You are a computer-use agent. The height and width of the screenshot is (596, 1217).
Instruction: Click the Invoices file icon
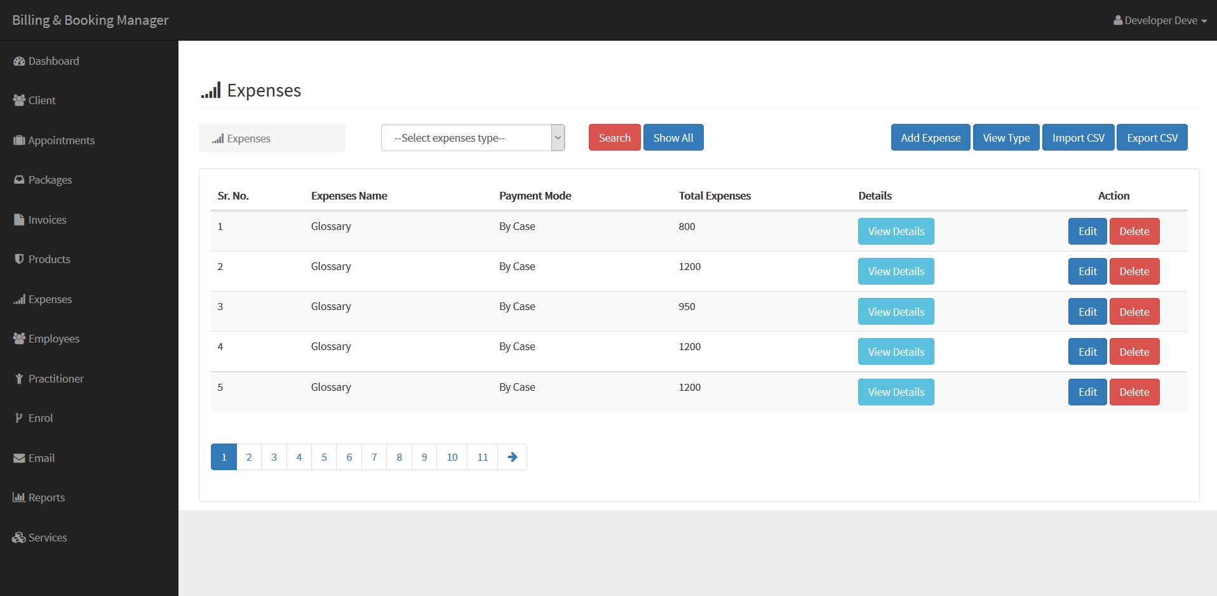pos(19,220)
